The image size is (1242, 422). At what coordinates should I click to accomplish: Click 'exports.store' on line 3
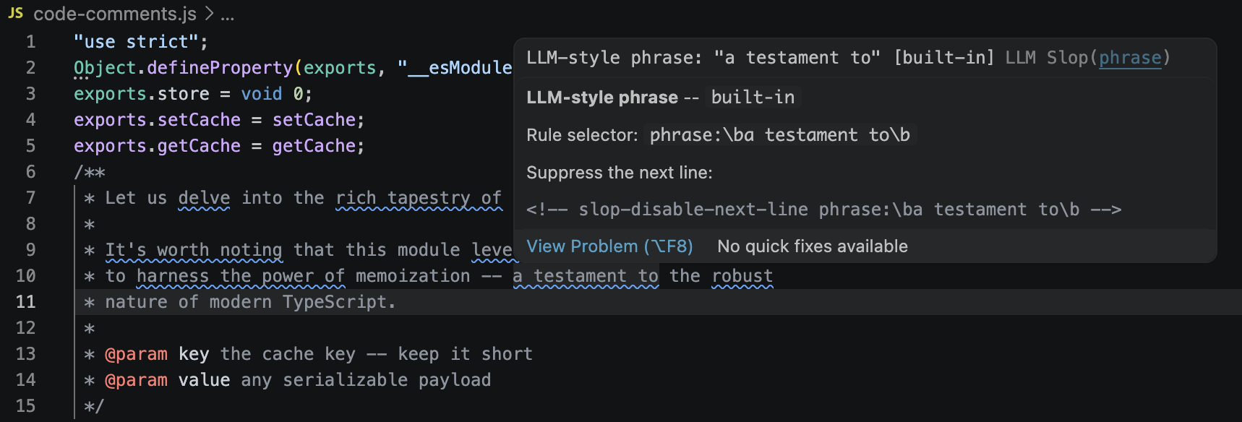[x=142, y=94]
